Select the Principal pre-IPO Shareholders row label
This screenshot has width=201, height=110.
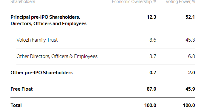48,20
